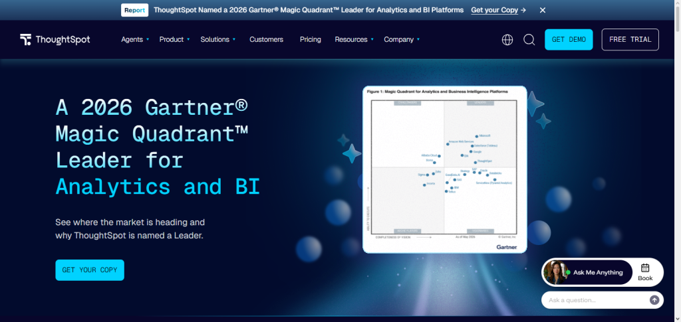
Task: Send the question with the arrow icon
Action: [x=654, y=300]
